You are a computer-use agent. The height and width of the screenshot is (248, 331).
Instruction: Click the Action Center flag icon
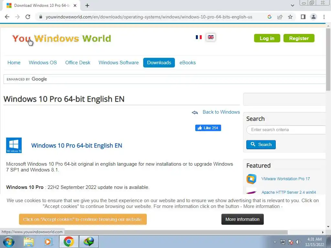pyautogui.click(x=291, y=242)
